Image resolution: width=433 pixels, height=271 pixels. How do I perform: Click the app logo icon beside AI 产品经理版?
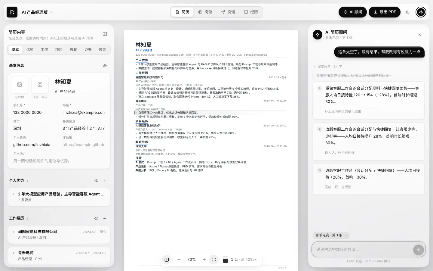pyautogui.click(x=12, y=12)
